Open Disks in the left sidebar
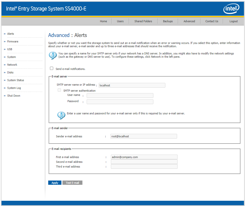This screenshot has width=245, height=206. tap(10, 72)
